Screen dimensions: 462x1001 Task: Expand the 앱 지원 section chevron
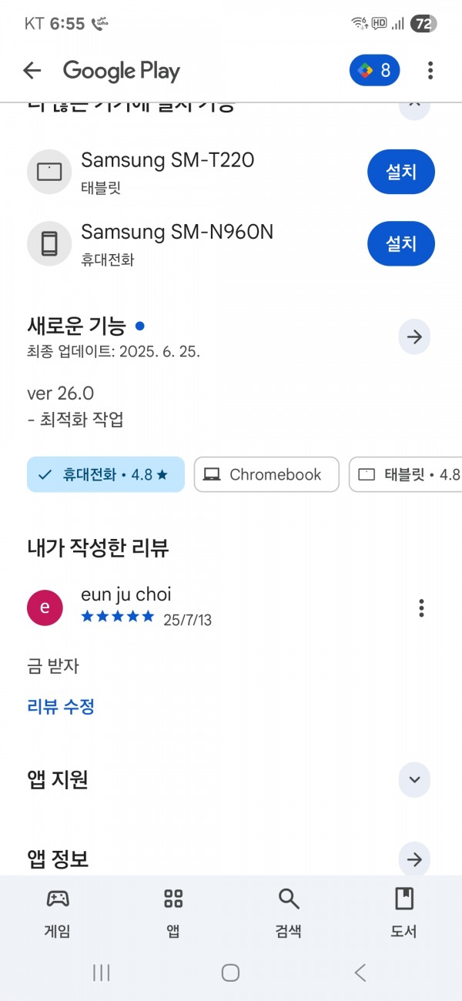[414, 779]
